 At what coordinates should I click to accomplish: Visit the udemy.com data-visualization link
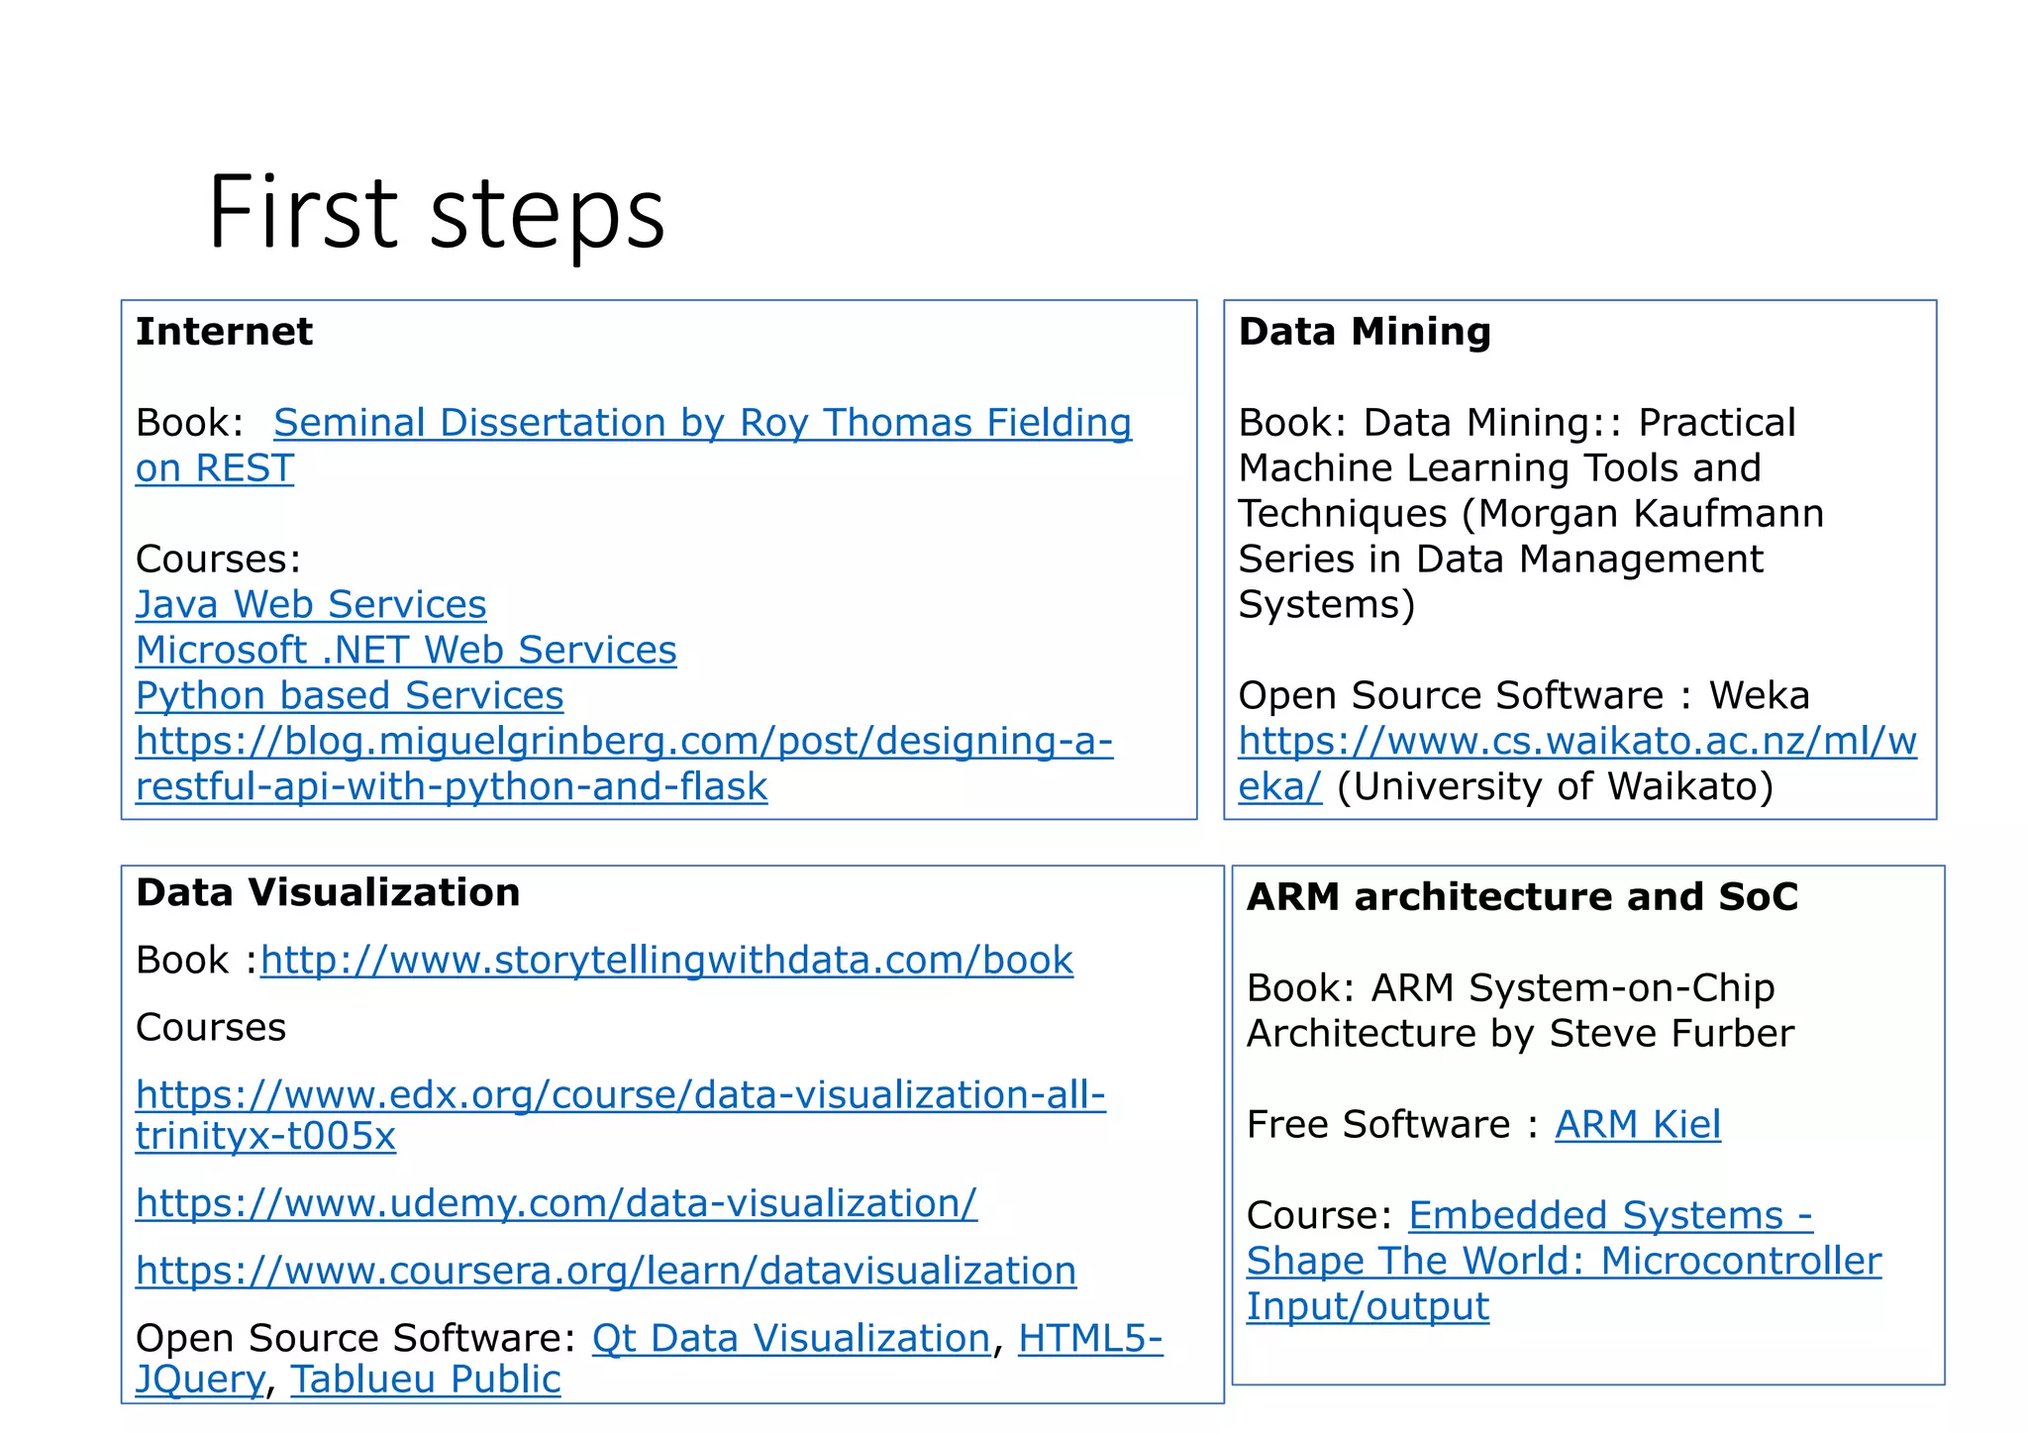pyautogui.click(x=557, y=1203)
